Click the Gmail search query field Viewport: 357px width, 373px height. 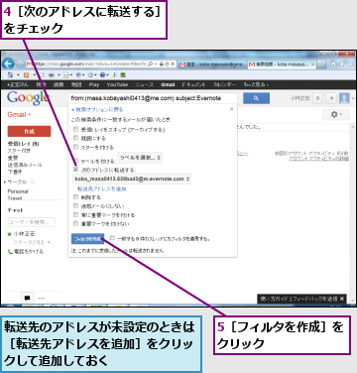(x=153, y=98)
